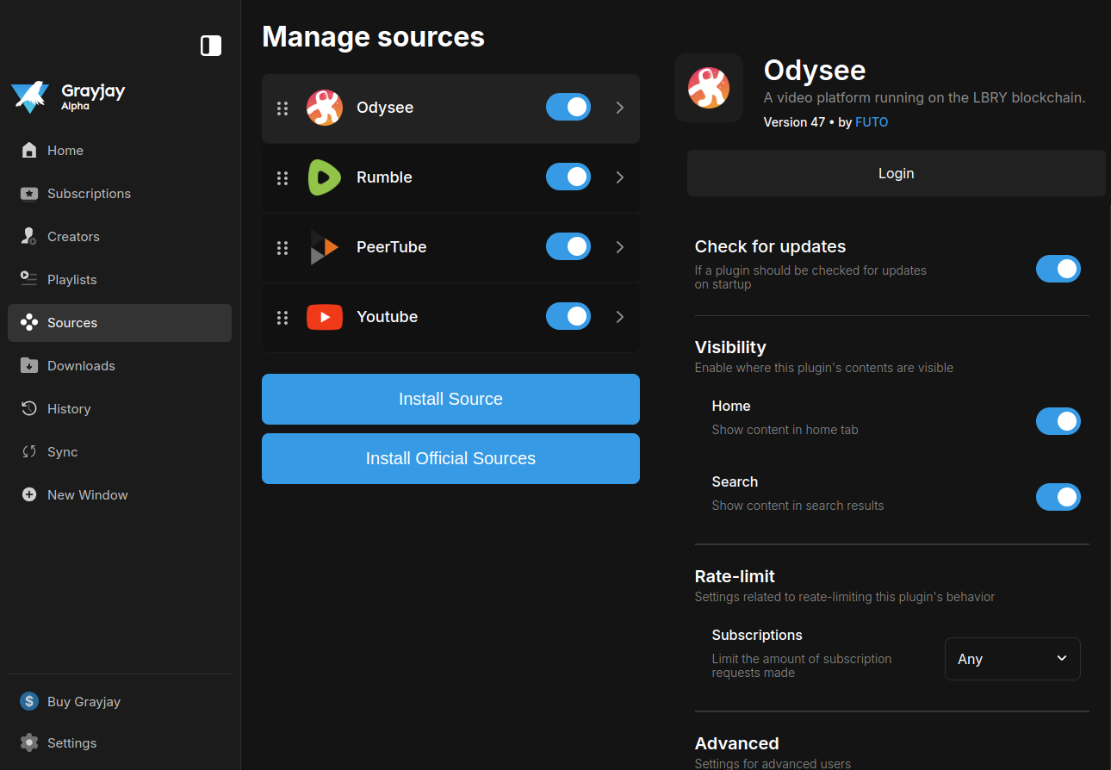The height and width of the screenshot is (770, 1111).
Task: Open the Subscriptions rate-limit dropdown
Action: pos(1013,659)
